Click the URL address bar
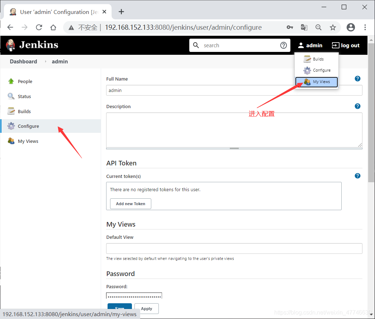 click(183, 27)
